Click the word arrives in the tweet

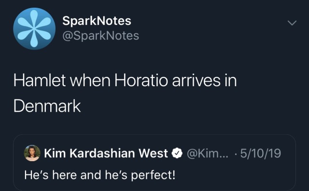coord(196,81)
